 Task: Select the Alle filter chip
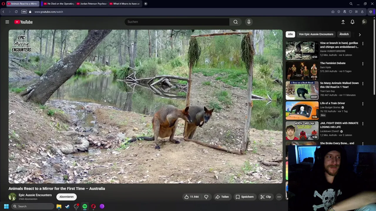point(290,34)
